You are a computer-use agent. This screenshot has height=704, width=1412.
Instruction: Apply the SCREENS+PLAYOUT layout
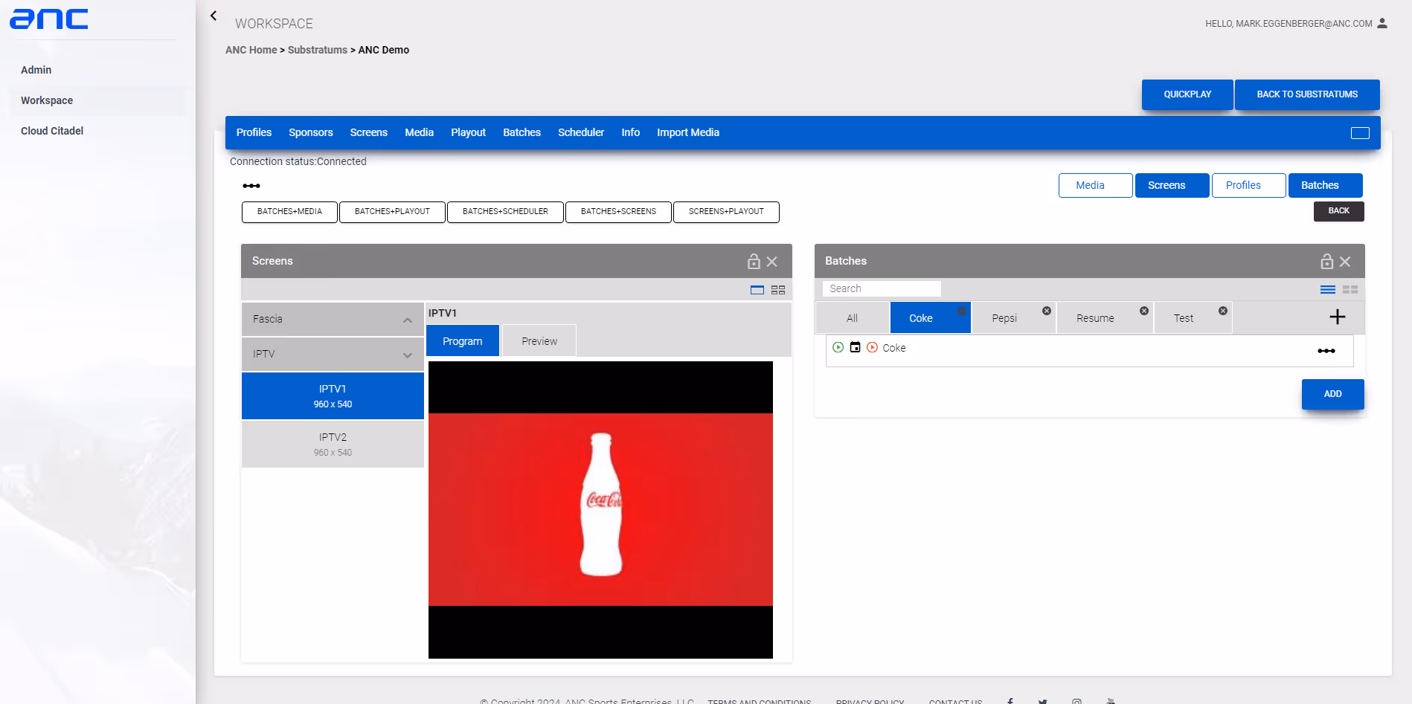[726, 212]
